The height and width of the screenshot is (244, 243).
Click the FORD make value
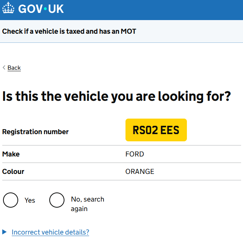pyautogui.click(x=135, y=154)
